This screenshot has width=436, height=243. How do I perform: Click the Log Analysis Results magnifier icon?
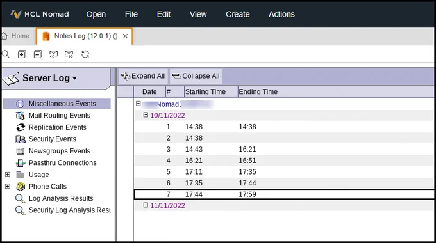tap(20, 198)
